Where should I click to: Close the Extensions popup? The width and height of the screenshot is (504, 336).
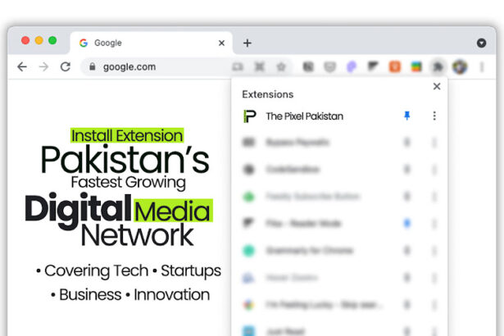point(437,87)
